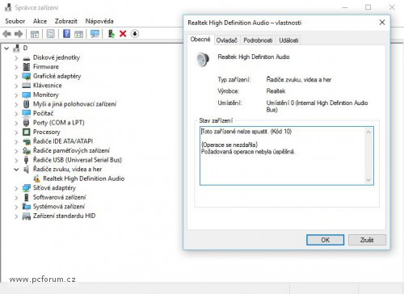Click the mouse icon for Myši

pos(27,104)
